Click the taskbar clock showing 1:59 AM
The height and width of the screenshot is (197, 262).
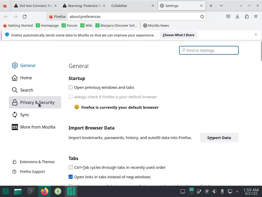pyautogui.click(x=251, y=191)
